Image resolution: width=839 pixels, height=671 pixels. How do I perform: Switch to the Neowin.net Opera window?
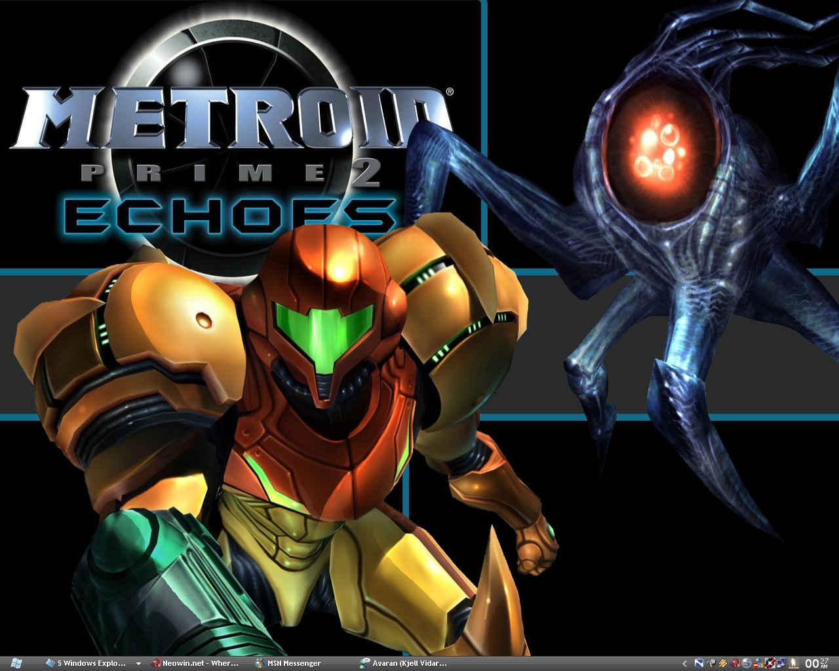195,663
